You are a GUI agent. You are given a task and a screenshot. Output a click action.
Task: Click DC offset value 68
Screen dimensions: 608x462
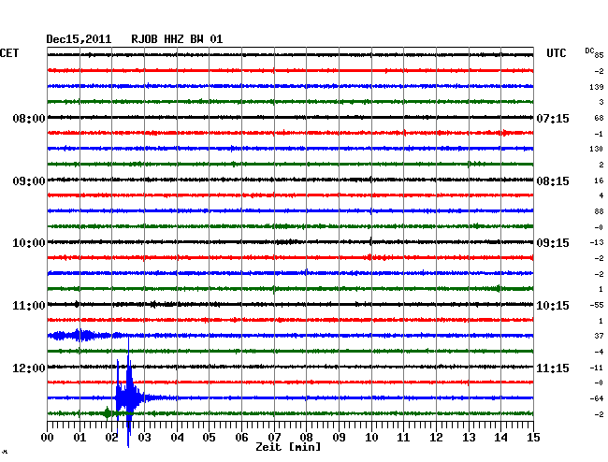(599, 118)
